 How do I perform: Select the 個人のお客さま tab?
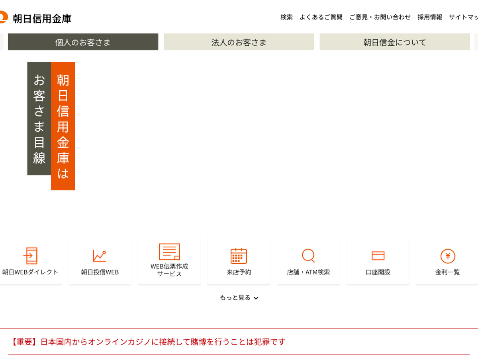point(83,42)
